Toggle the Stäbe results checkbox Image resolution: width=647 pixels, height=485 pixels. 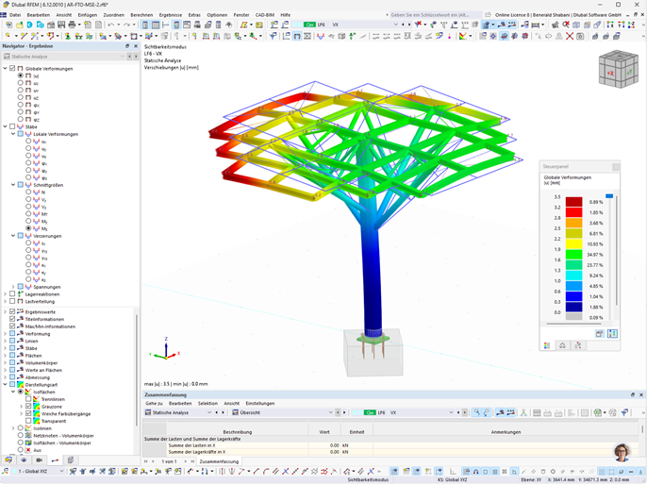12,126
